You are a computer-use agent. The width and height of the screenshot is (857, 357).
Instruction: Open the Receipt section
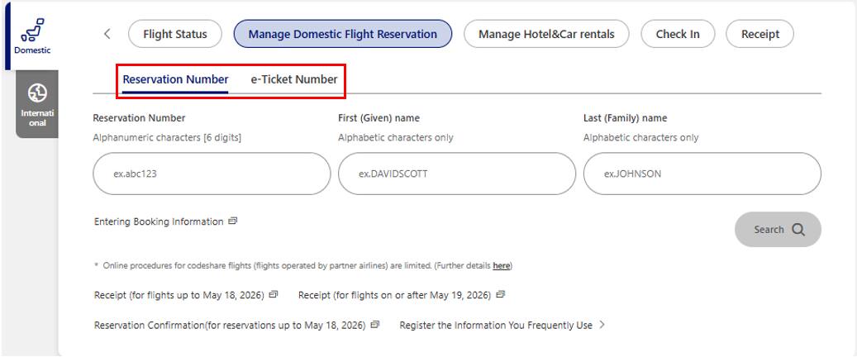pyautogui.click(x=759, y=34)
